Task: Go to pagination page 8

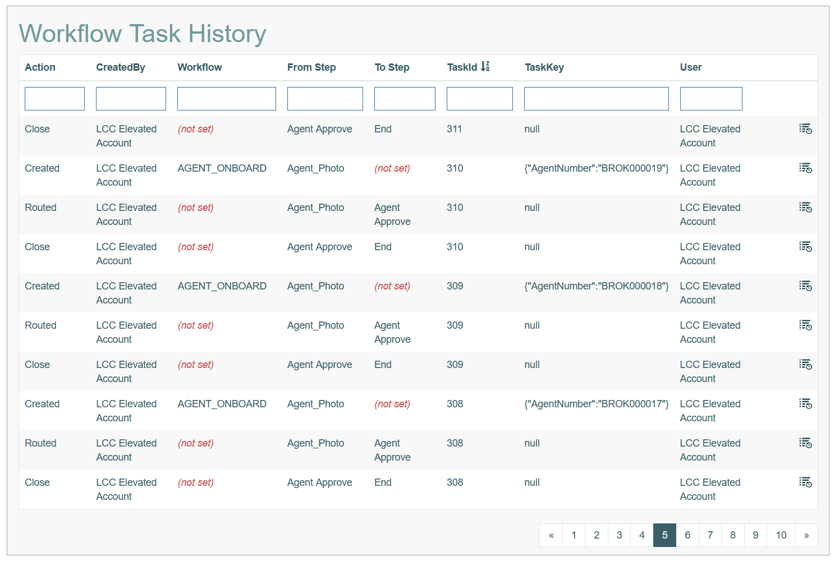Action: click(x=733, y=535)
